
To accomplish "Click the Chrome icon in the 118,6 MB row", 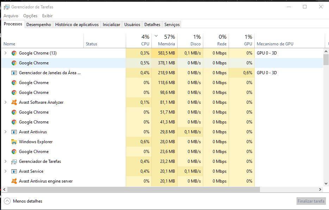I will pos(14,83).
